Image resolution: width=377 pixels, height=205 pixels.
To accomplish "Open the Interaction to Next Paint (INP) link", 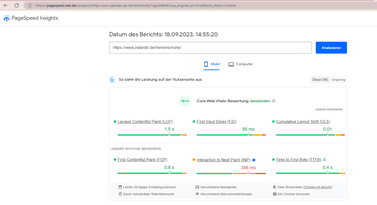I will pos(223,160).
